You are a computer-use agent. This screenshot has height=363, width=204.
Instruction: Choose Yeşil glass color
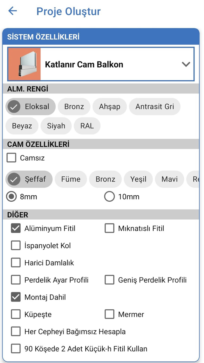click(x=138, y=179)
